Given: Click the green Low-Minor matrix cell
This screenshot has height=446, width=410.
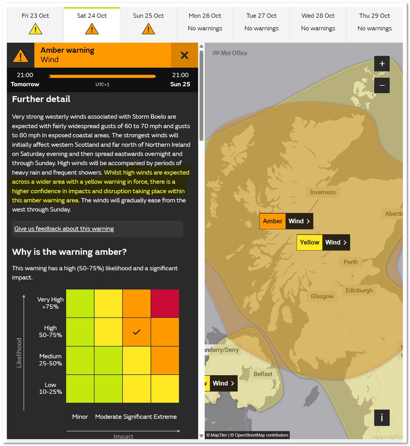Looking at the screenshot, I should pyautogui.click(x=80, y=389).
